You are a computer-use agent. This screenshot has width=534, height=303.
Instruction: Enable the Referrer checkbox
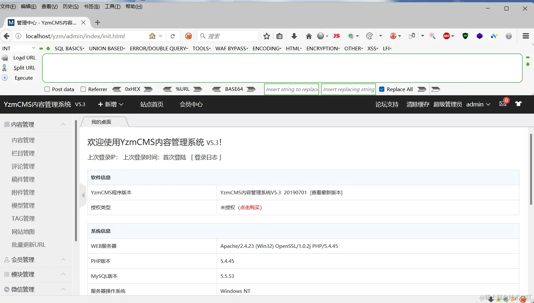[83, 89]
